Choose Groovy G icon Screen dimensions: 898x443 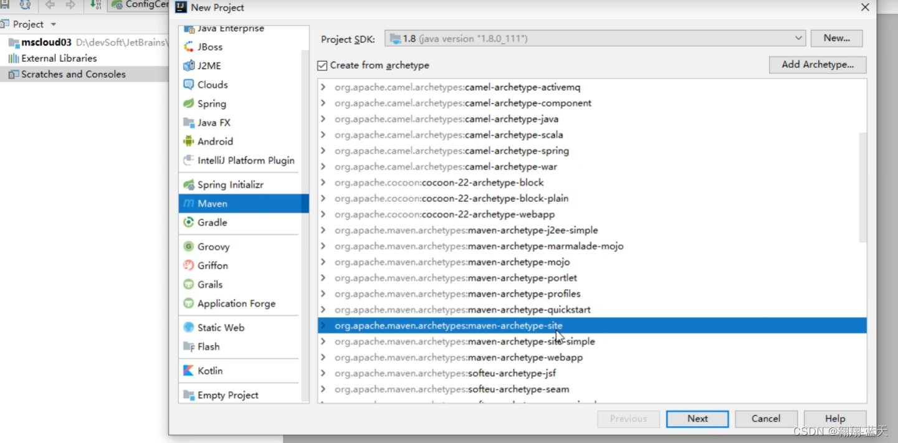189,247
